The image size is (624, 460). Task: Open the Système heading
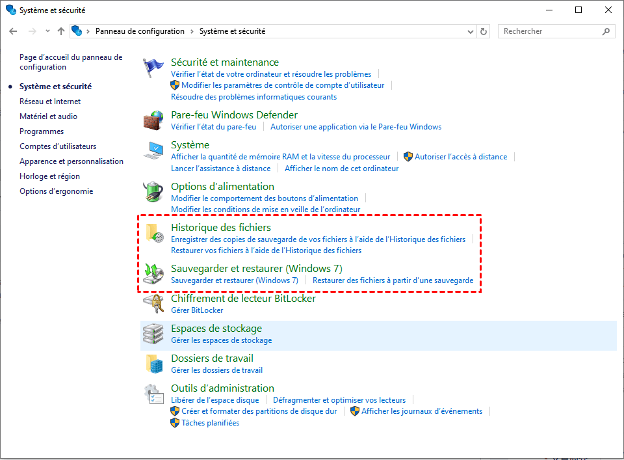pyautogui.click(x=190, y=145)
